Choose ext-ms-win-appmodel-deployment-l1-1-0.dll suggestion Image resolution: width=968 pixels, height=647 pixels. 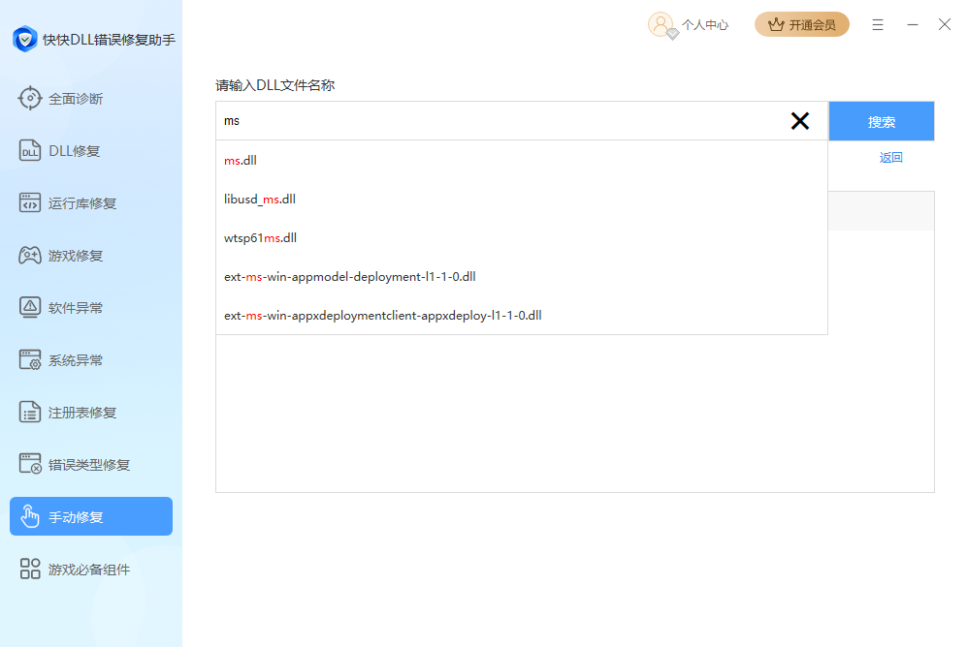coord(522,277)
